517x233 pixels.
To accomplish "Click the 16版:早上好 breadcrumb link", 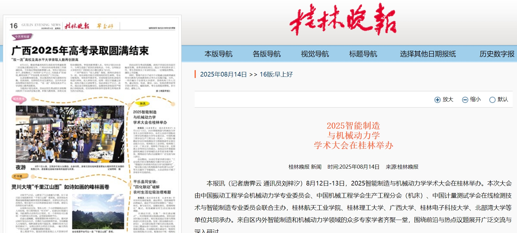I will point(276,74).
